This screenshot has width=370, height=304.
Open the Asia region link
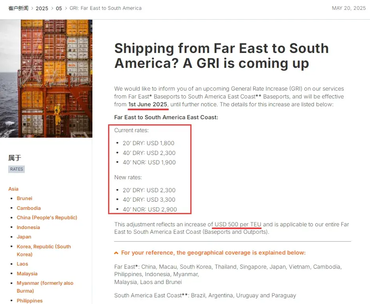coord(13,189)
